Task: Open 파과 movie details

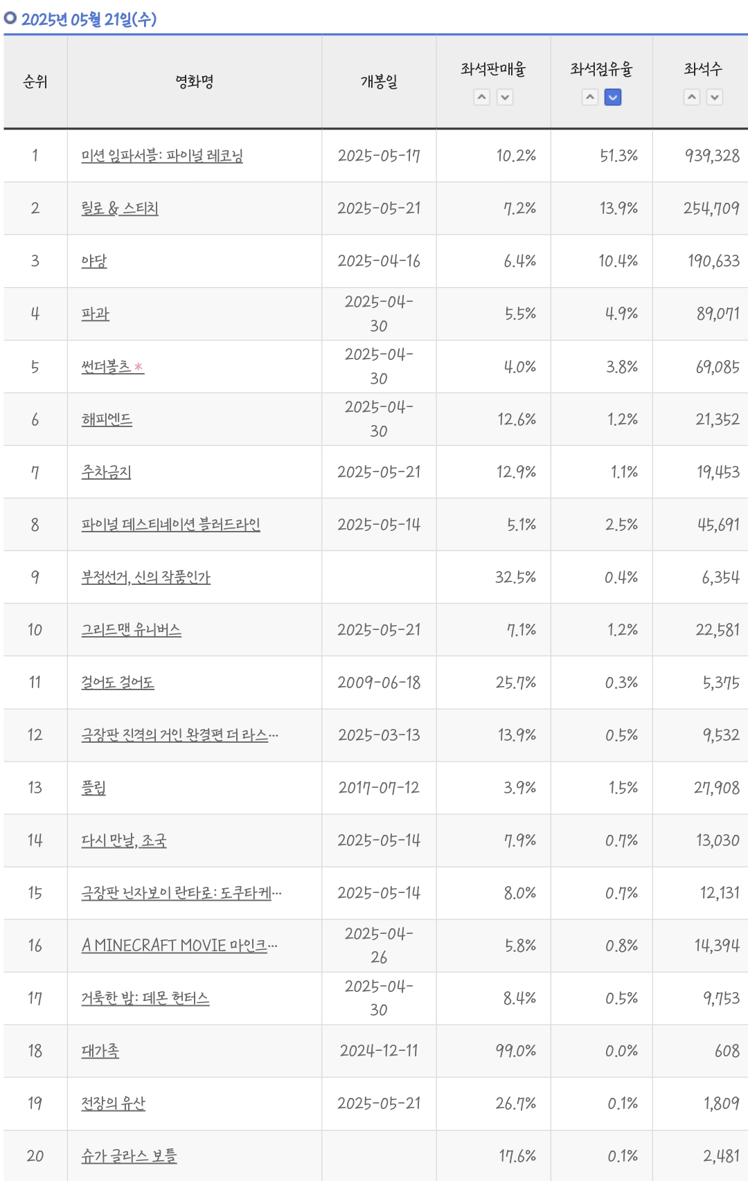Action: tap(96, 314)
